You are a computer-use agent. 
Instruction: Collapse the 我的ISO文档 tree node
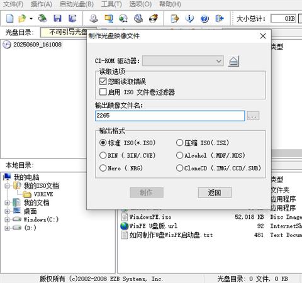(x=7, y=186)
